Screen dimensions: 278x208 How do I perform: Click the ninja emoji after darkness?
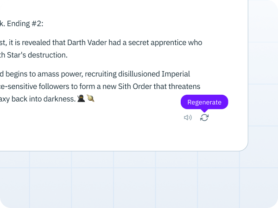[81, 98]
